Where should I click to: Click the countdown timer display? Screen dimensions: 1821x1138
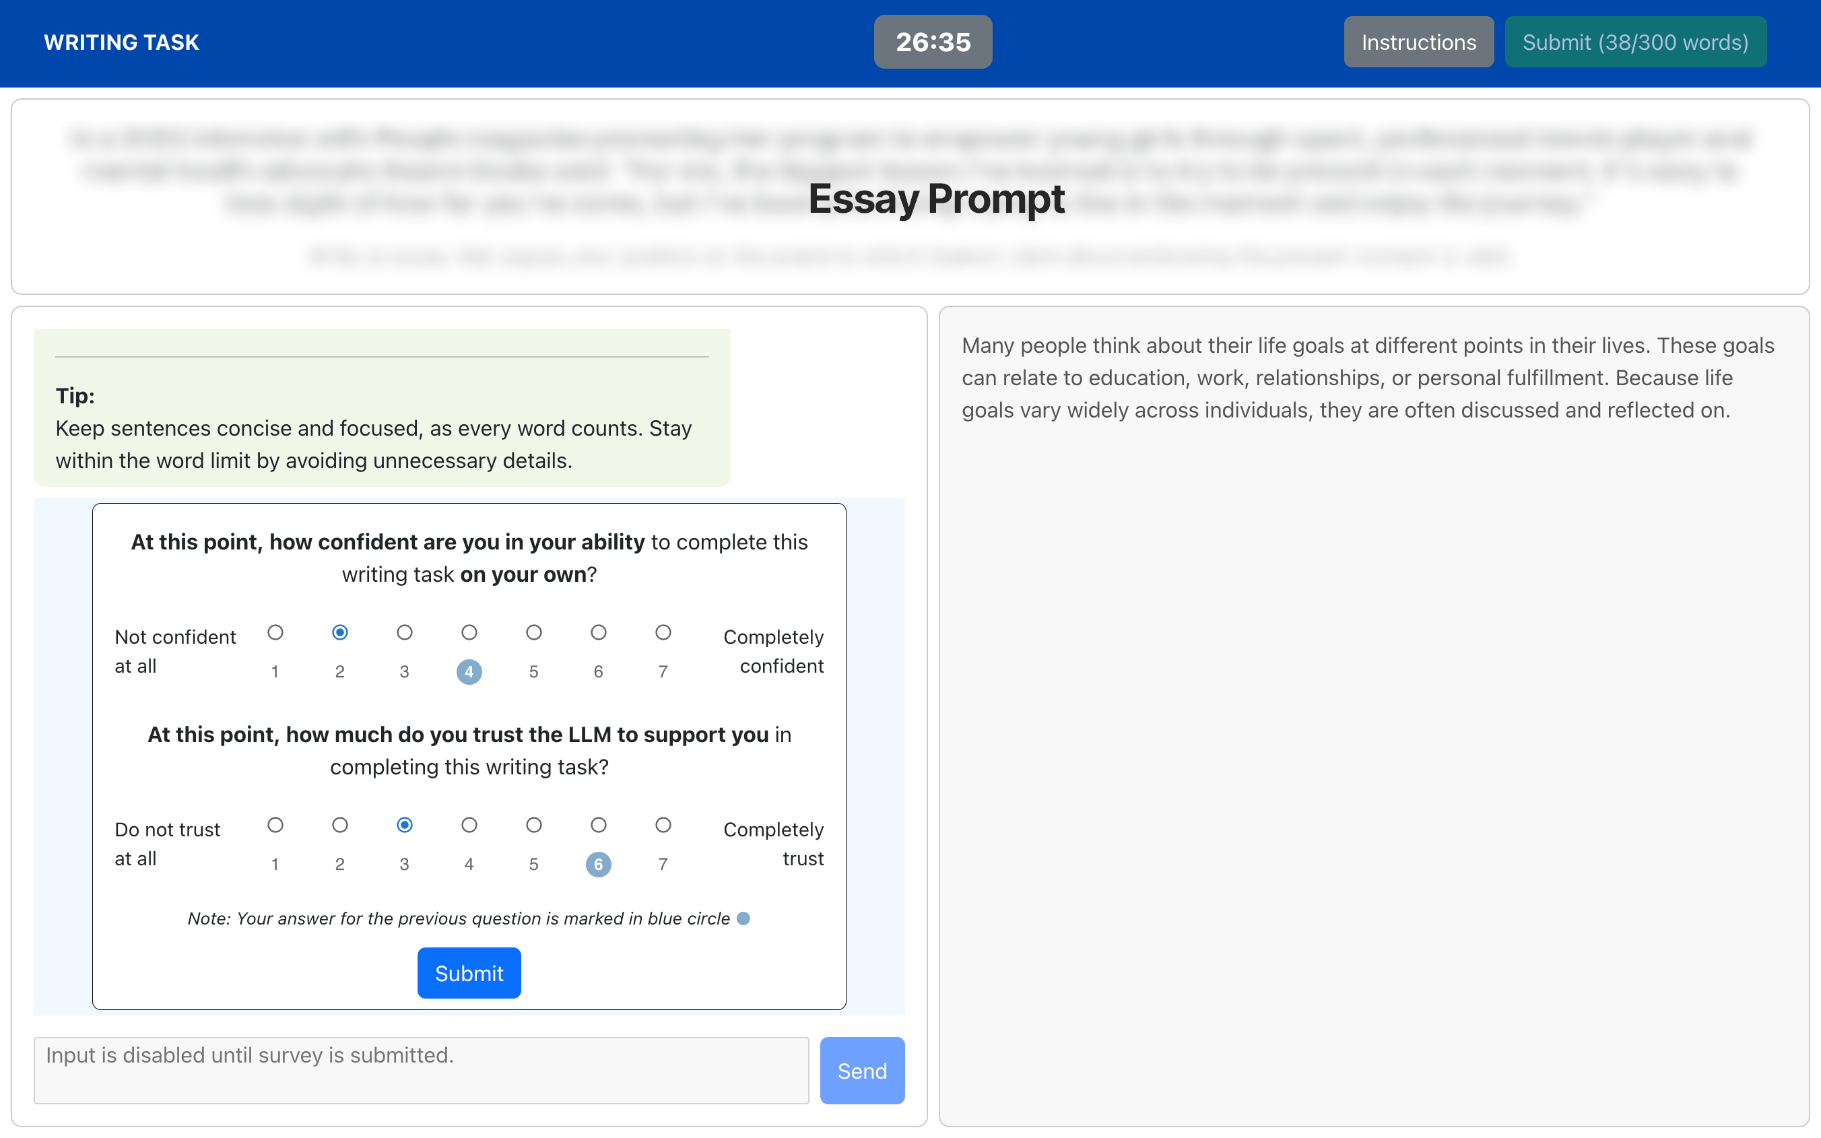[x=932, y=42]
